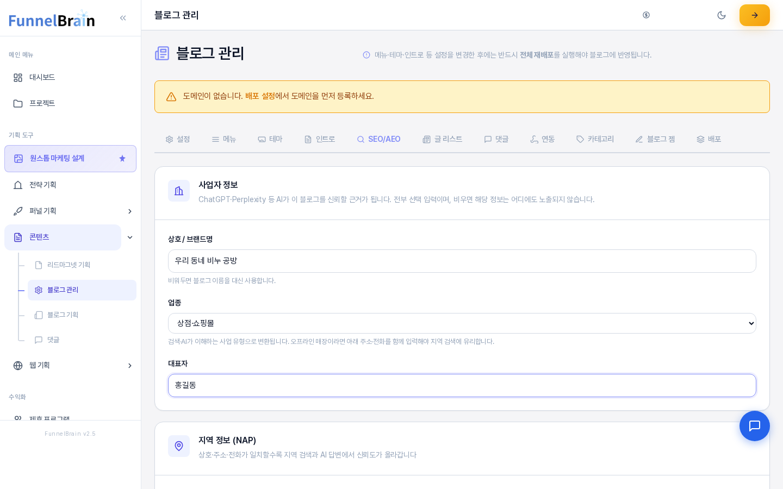Open 리드마그넷 기획 submenu item
The image size is (783, 489).
[82, 265]
